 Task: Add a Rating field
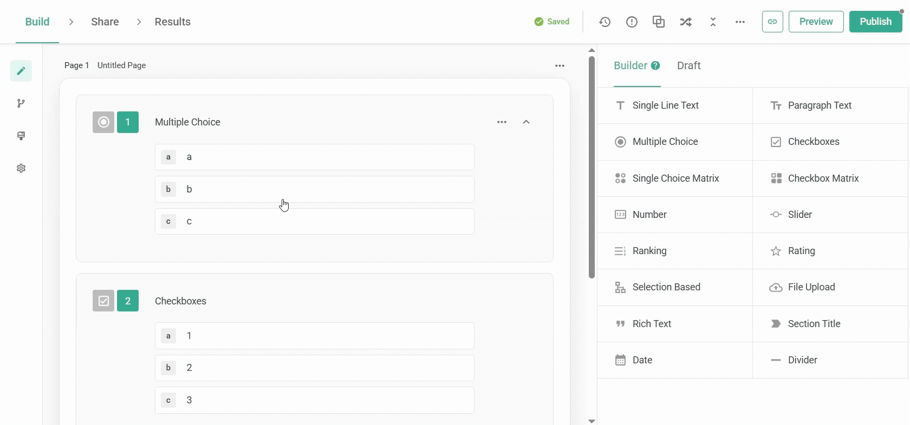click(x=830, y=251)
